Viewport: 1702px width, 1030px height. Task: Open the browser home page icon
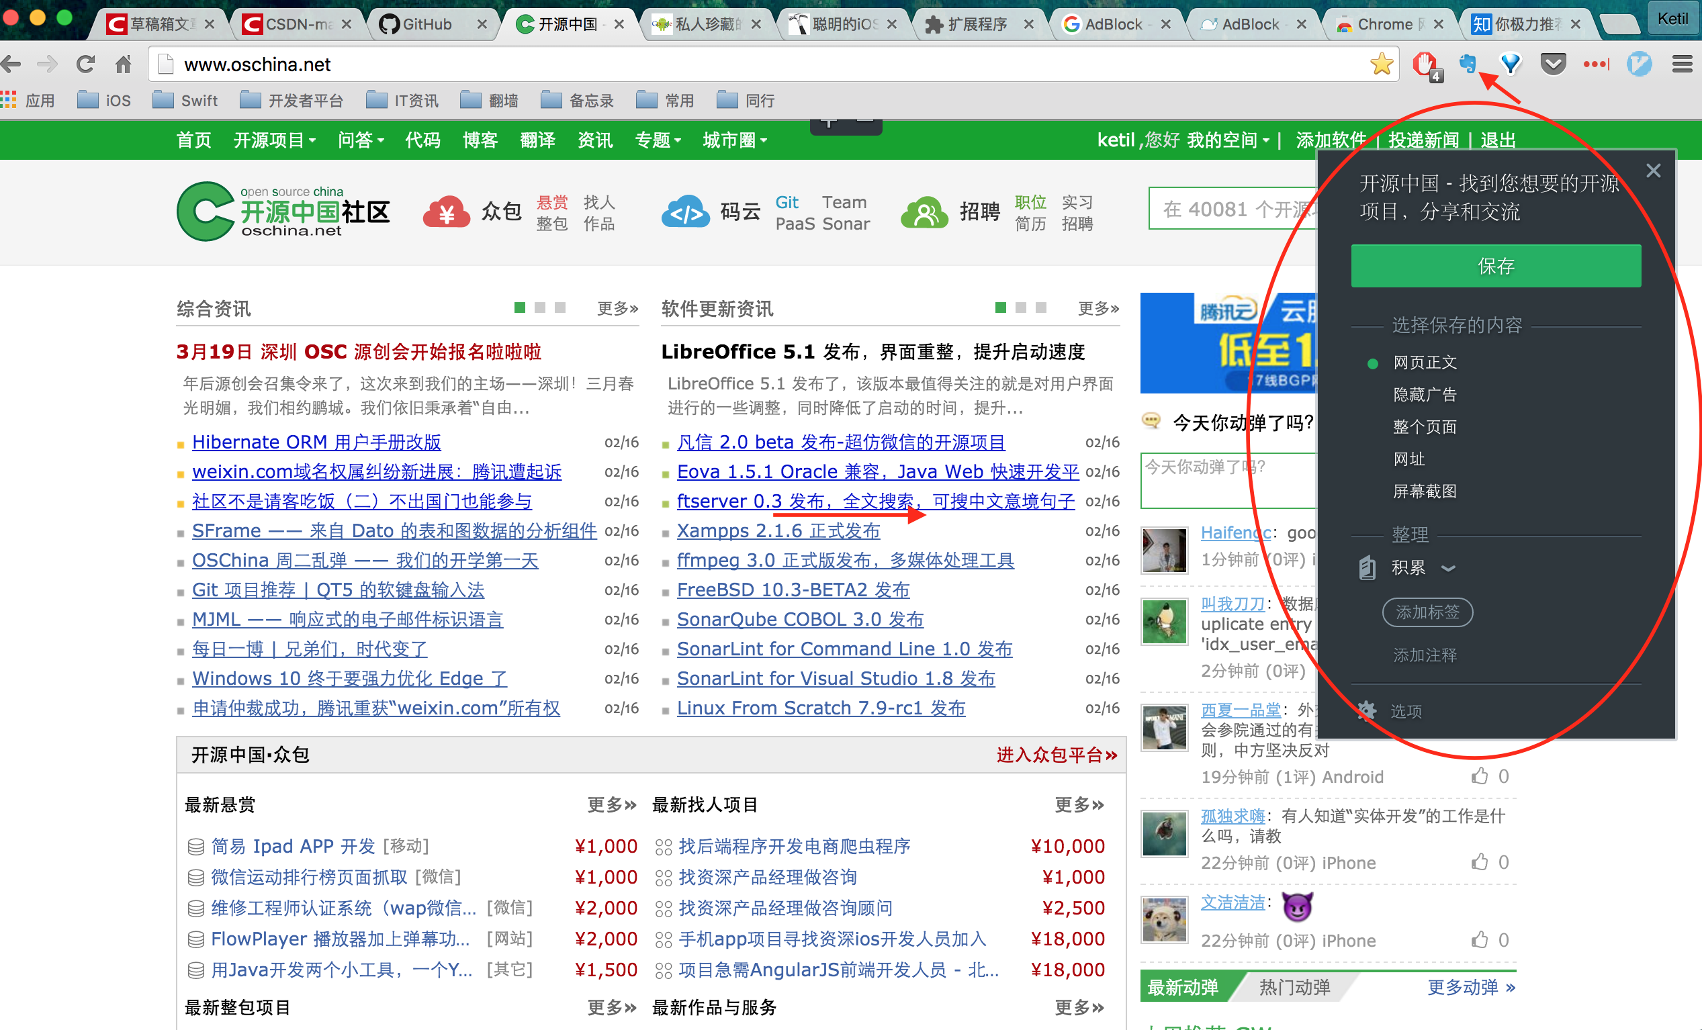123,64
